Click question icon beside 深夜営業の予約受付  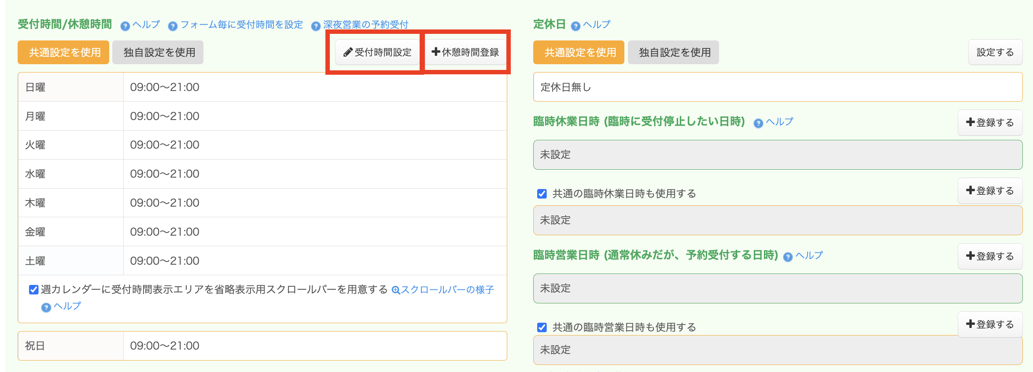tap(315, 26)
